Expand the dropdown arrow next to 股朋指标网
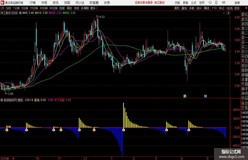This screenshot has width=248, height=160. pyautogui.click(x=2, y=100)
